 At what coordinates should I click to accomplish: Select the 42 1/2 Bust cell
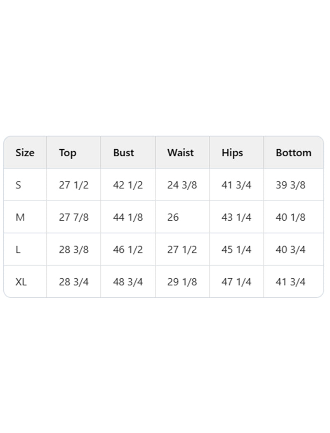(128, 185)
